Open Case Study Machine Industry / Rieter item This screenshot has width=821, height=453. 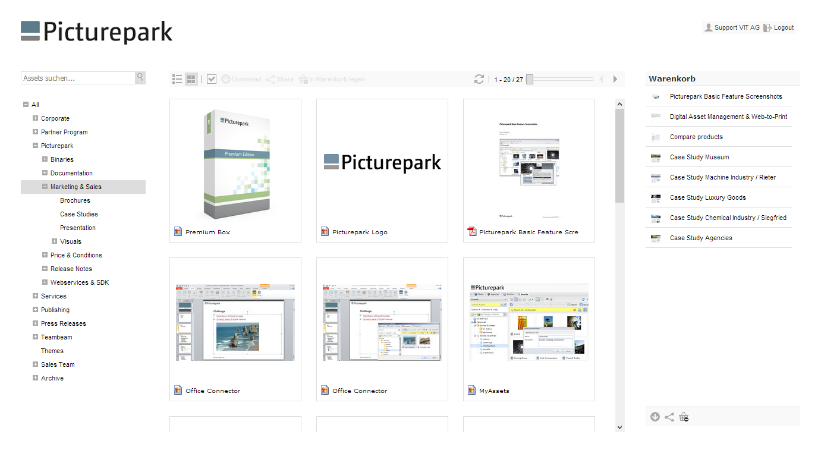click(723, 177)
